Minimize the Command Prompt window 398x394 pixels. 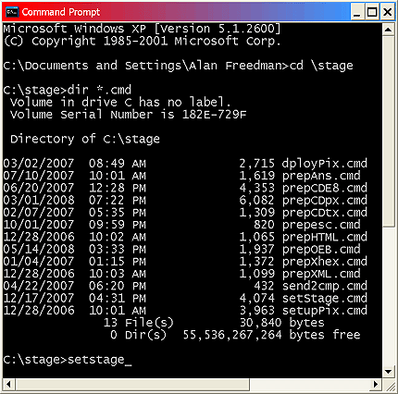pos(357,12)
